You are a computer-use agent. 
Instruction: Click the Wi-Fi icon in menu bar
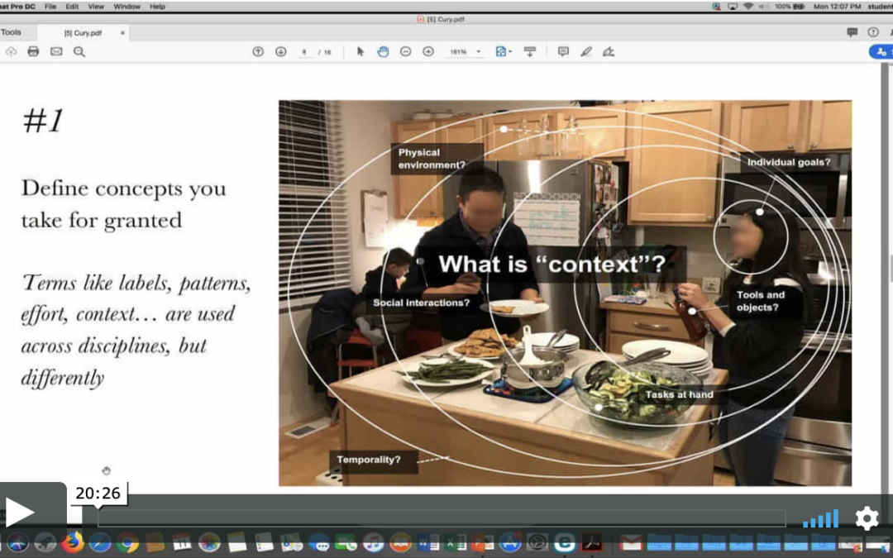(x=747, y=7)
